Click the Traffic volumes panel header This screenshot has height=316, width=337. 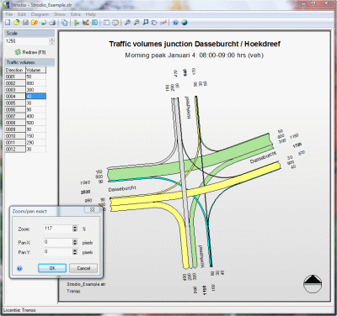(29, 62)
